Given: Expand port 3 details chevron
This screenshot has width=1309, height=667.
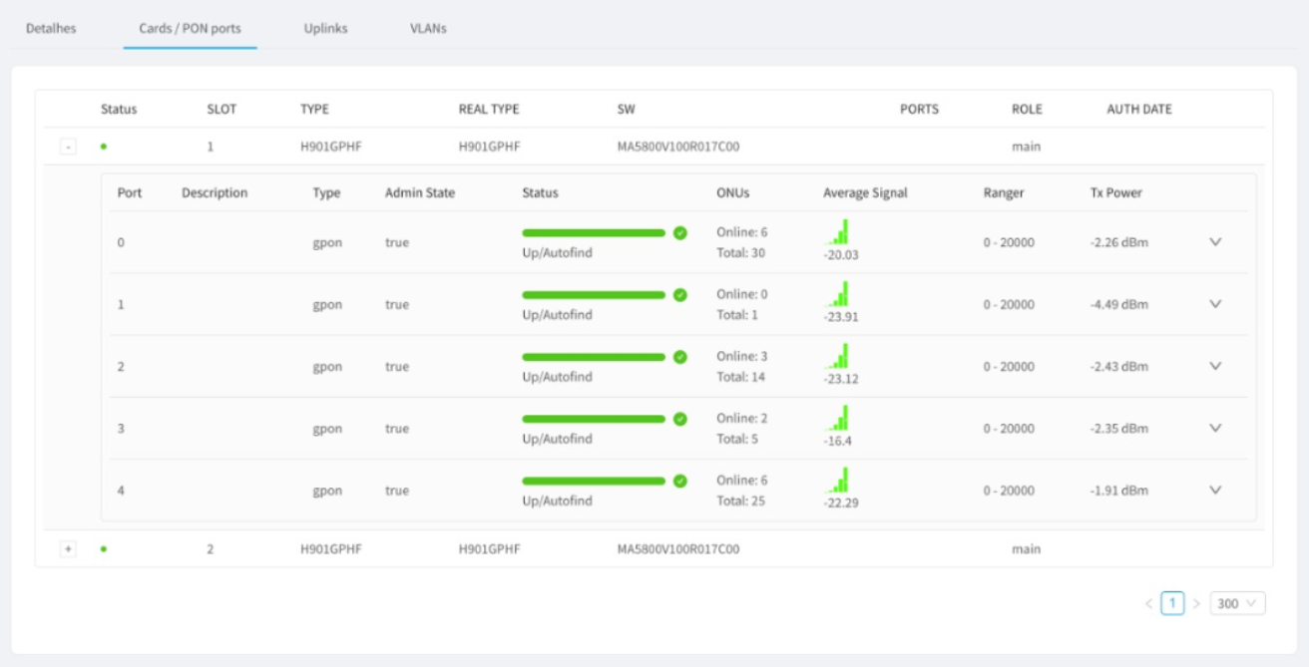Looking at the screenshot, I should 1215,428.
